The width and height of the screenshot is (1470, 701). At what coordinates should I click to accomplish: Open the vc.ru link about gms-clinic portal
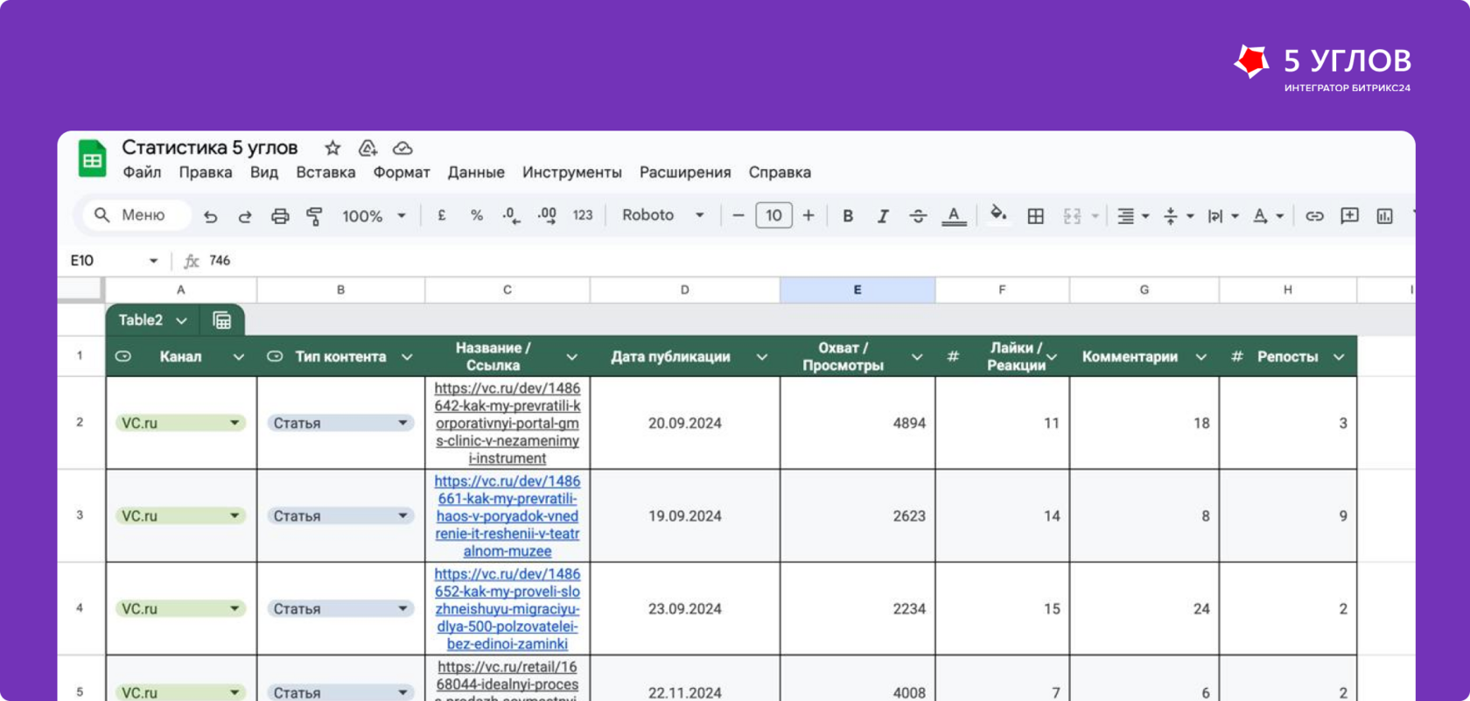coord(507,423)
